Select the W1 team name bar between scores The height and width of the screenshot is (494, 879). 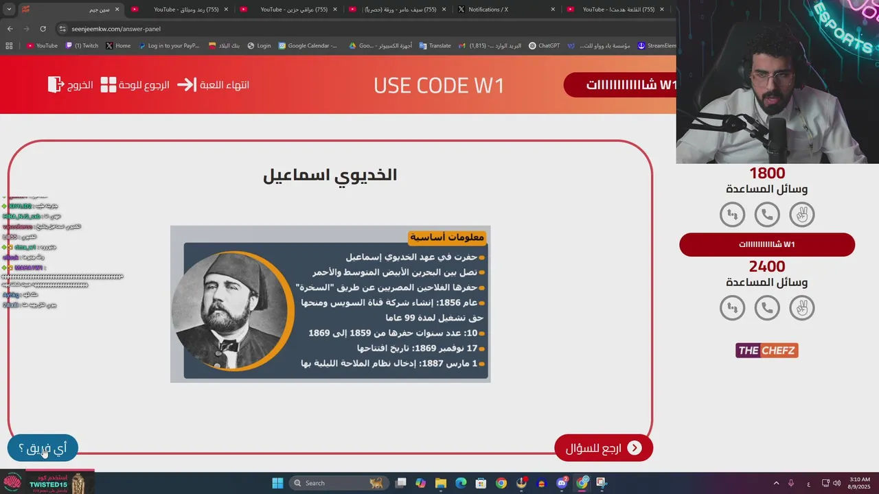tap(767, 244)
